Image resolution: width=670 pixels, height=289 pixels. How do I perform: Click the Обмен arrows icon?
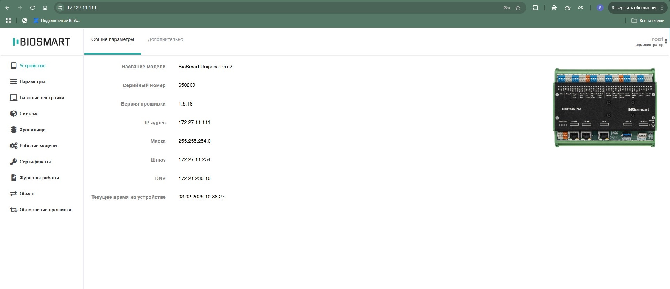tap(14, 194)
